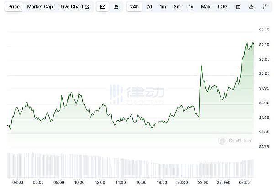Open the Live Chart external link
The height and width of the screenshot is (189, 274).
[74, 7]
